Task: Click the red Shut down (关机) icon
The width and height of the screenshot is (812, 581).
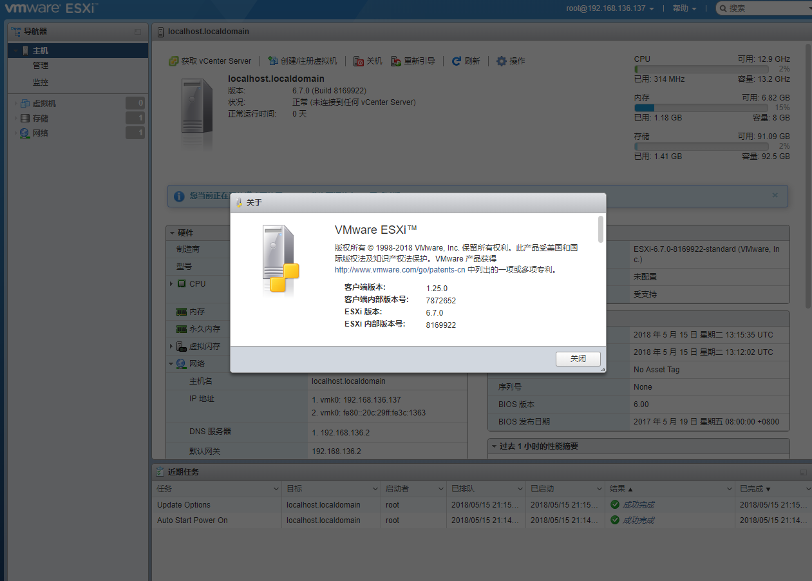Action: coord(359,61)
